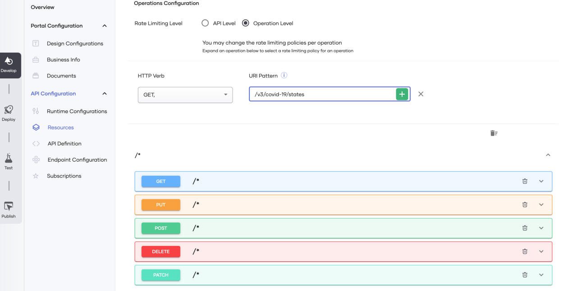Expand the PATCH /* operation
The image size is (568, 291).
[541, 275]
